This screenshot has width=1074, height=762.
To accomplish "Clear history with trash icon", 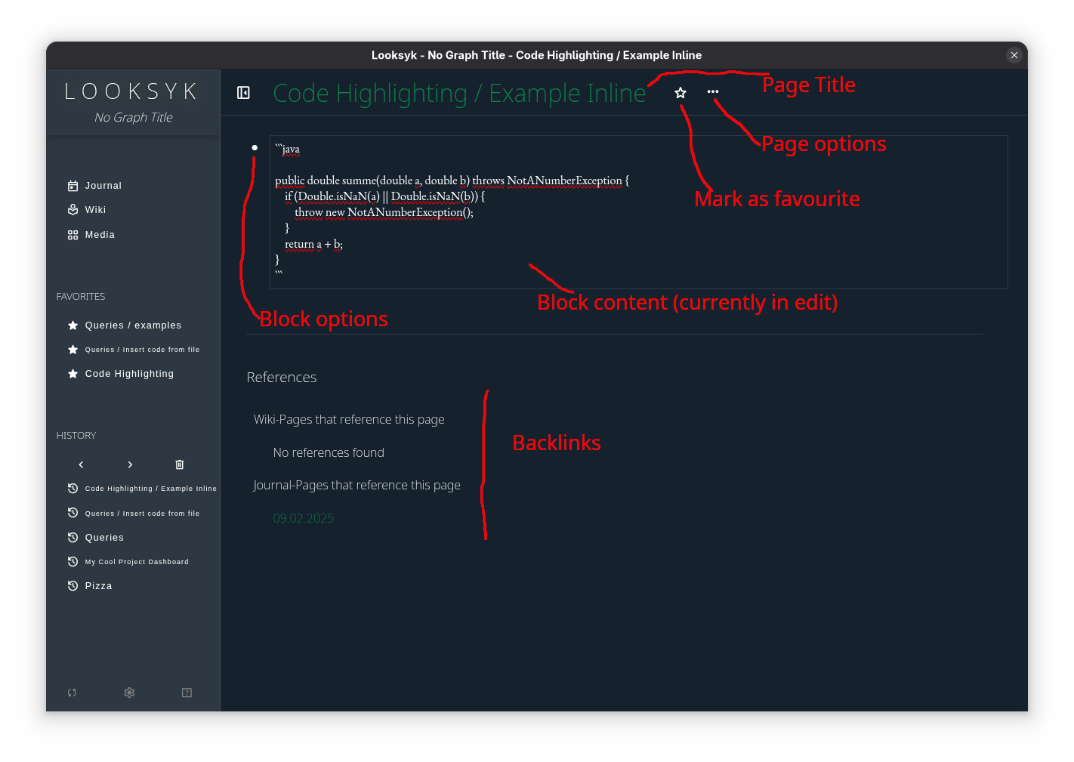I will click(x=179, y=464).
